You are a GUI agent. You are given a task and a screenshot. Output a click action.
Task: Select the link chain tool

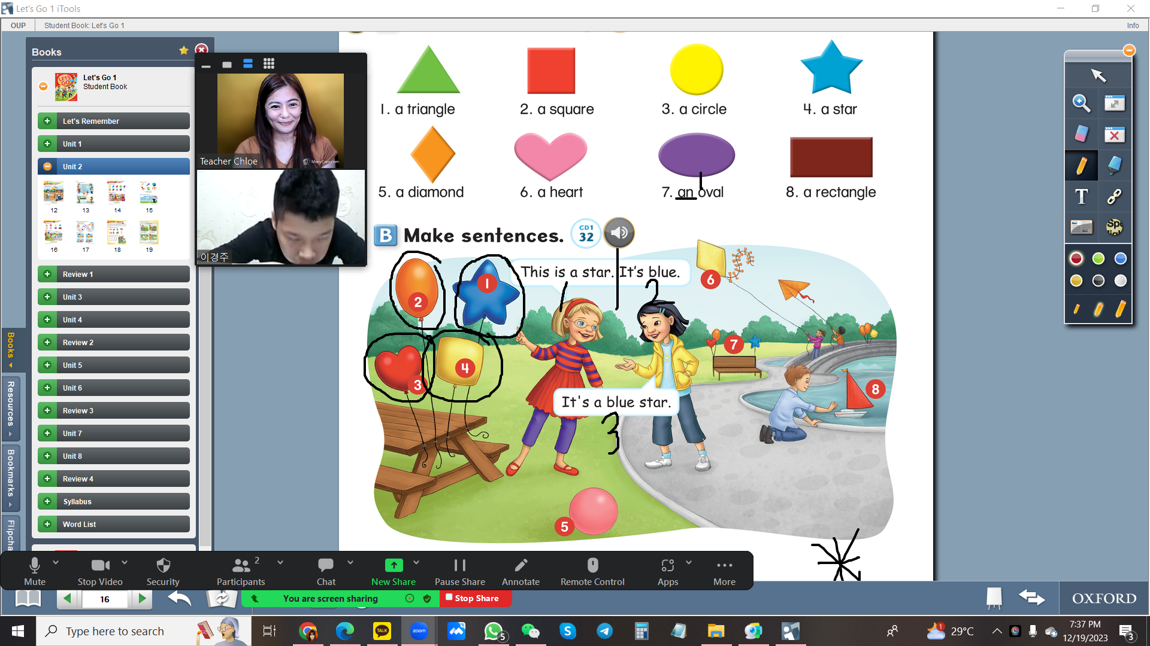tap(1115, 196)
